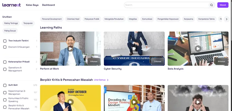This screenshot has height=111, width=232.
Task: Select the Orientasi Hasil chip
Action: (73, 19)
